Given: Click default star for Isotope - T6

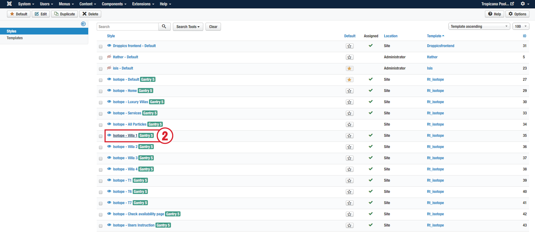Looking at the screenshot, I should click(x=349, y=192).
